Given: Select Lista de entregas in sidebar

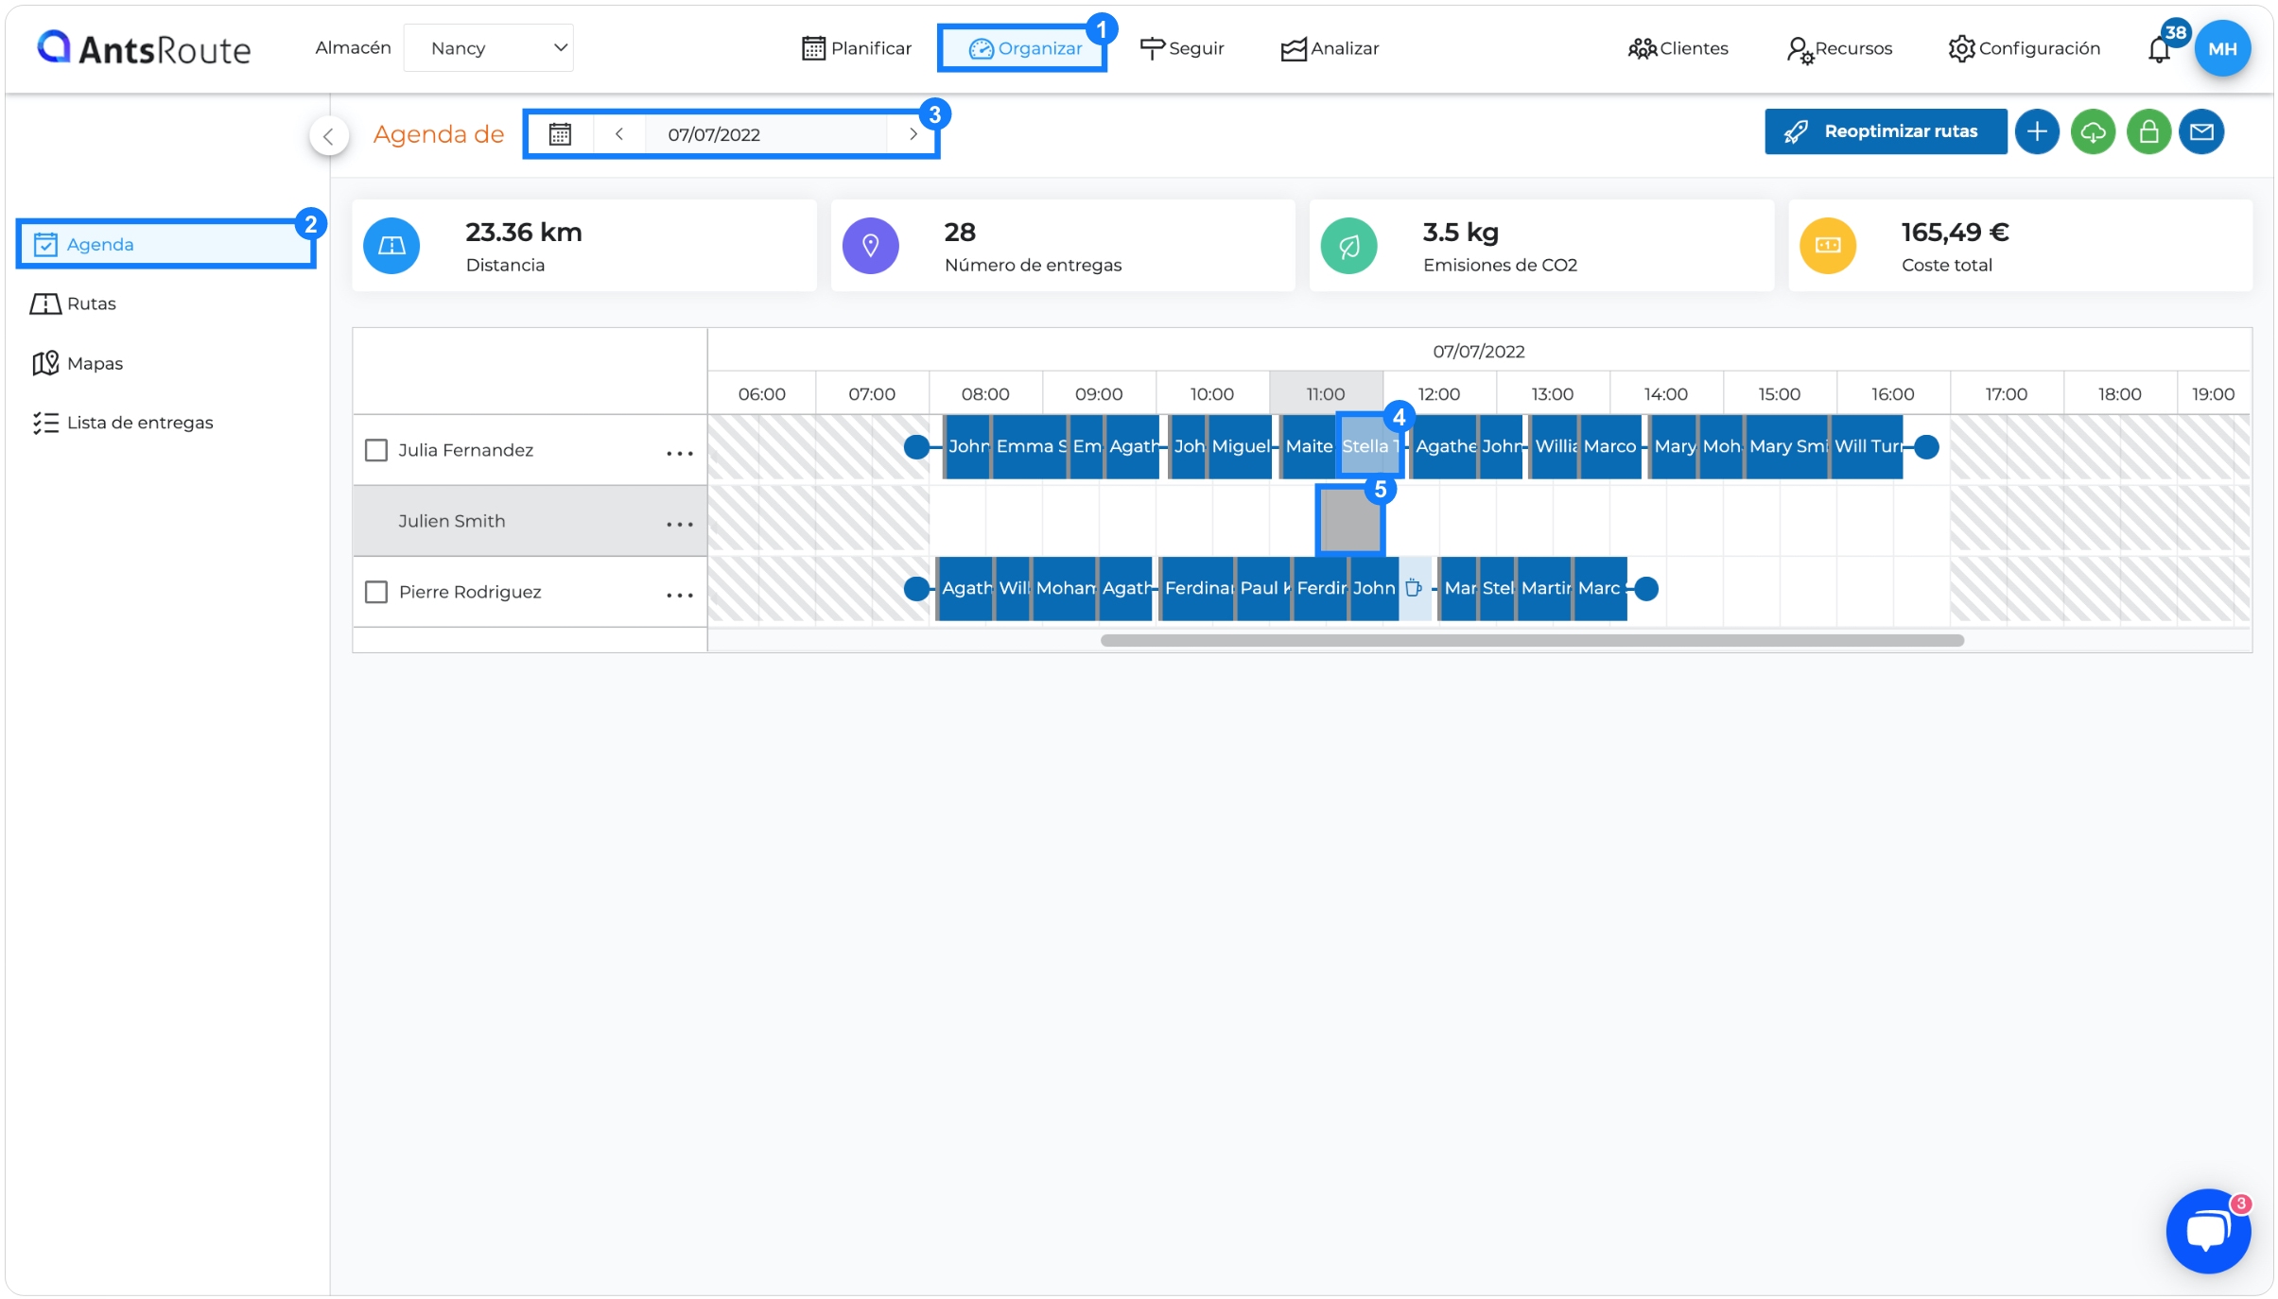Looking at the screenshot, I should point(123,423).
